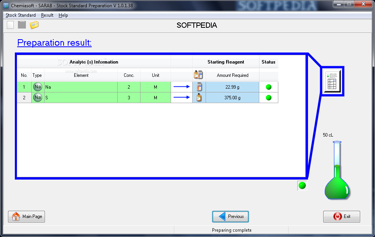The image size is (375, 237).
Task: Open the Help menu
Action: click(63, 15)
